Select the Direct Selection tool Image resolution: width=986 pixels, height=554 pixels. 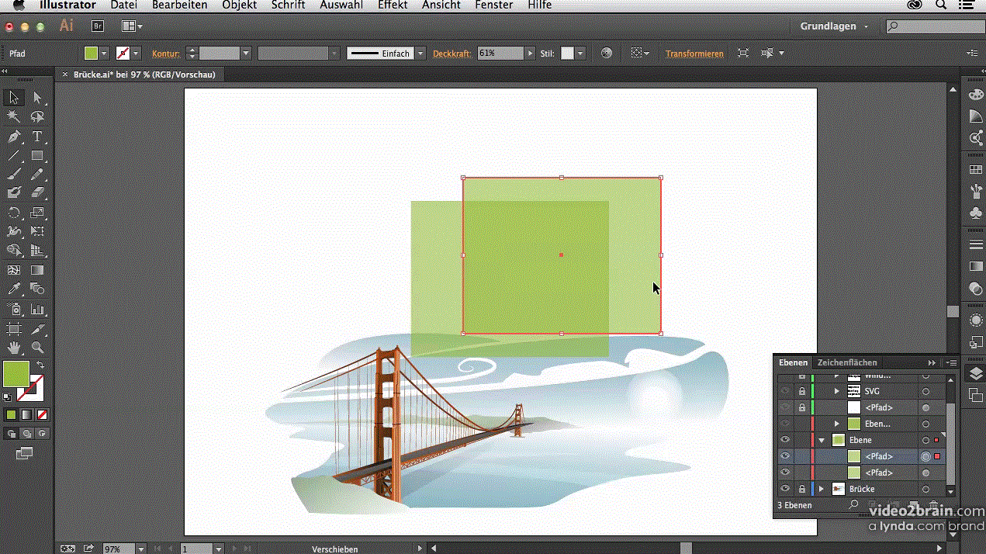point(37,97)
